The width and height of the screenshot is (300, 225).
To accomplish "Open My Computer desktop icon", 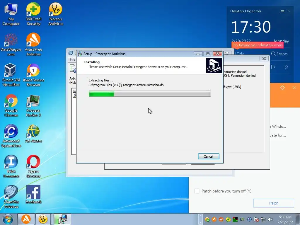I will coord(11,14).
